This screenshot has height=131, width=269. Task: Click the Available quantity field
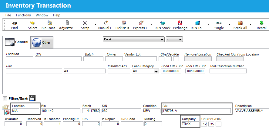pyautogui.click(x=13, y=124)
